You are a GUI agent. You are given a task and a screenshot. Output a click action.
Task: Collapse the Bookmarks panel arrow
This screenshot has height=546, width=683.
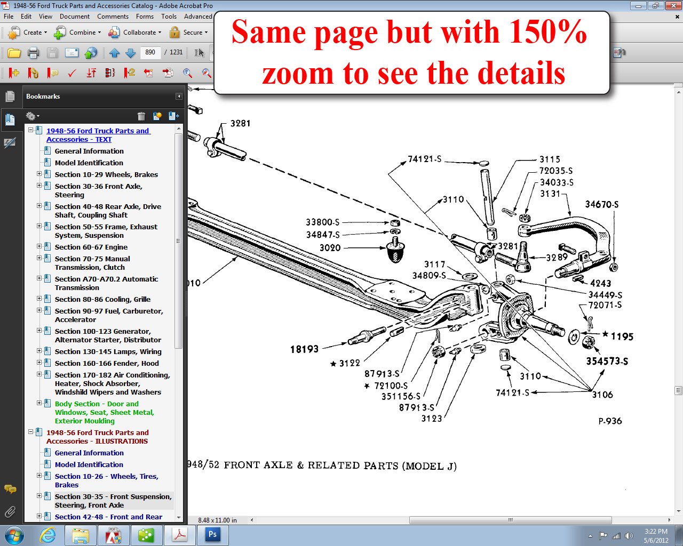179,97
